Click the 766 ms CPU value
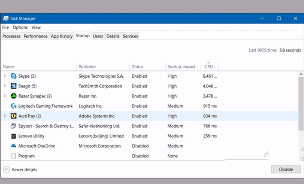 (x=210, y=126)
